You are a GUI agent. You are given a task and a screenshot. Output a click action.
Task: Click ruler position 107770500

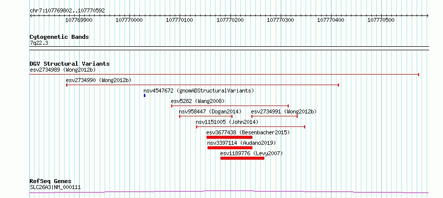click(x=381, y=20)
